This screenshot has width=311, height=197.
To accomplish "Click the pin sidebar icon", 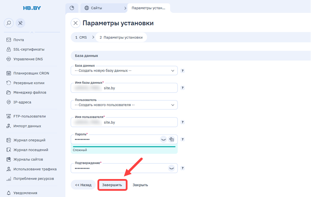I will point(20,23).
